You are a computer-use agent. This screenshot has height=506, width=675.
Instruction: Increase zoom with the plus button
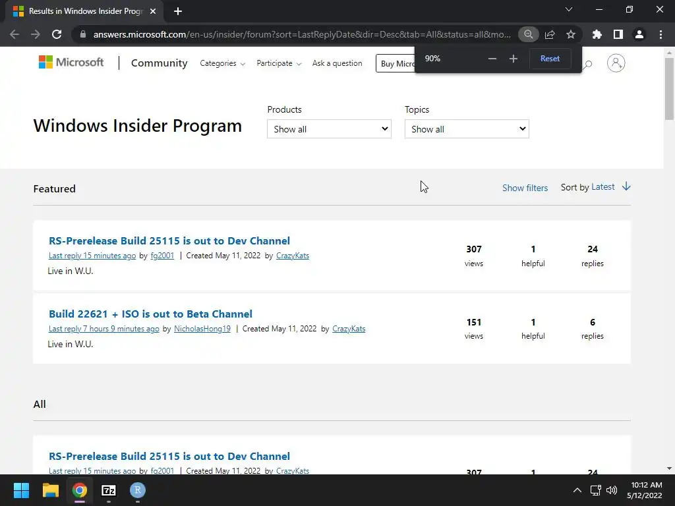tap(513, 59)
